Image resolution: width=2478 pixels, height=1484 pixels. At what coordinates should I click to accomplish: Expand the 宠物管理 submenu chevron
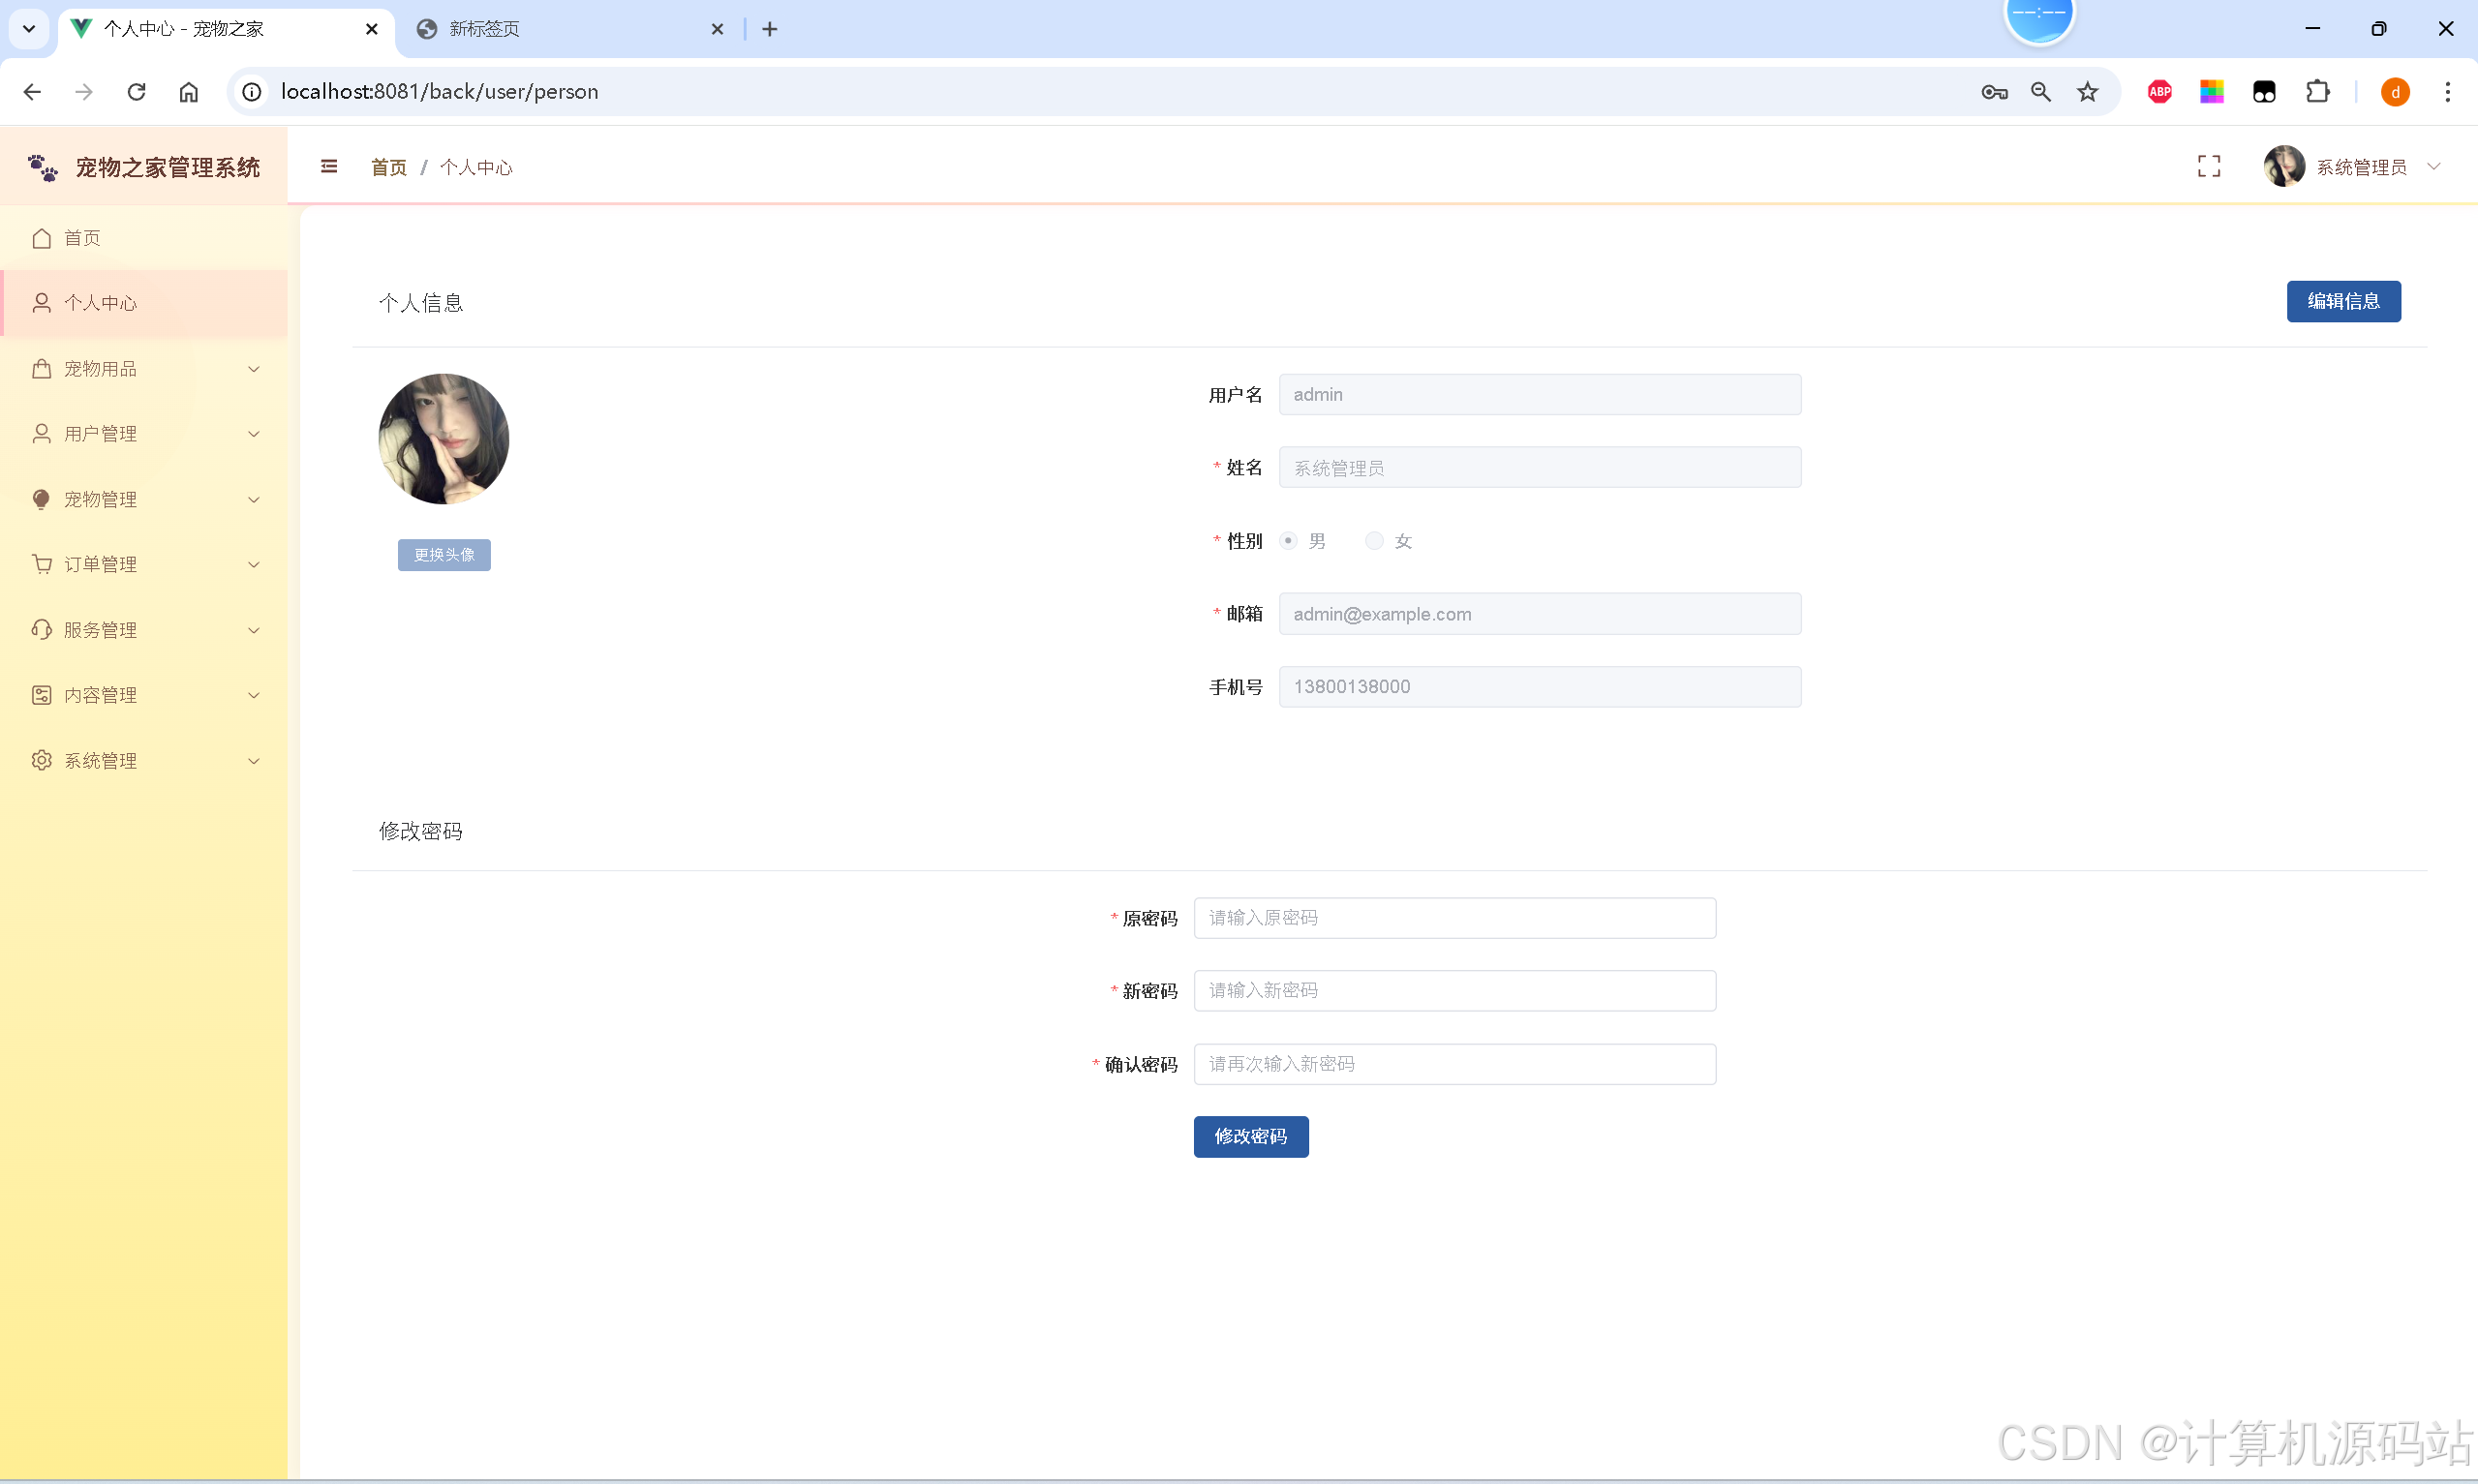pos(254,500)
